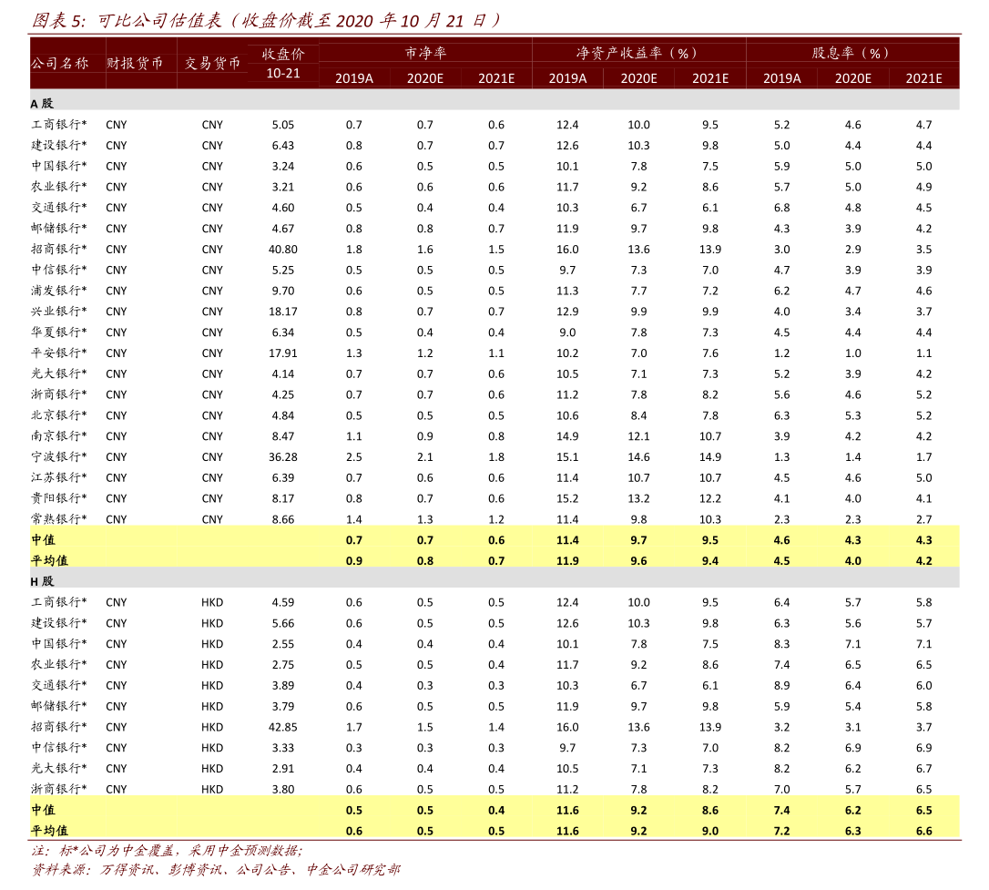This screenshot has width=989, height=890.
Task: Click the table title 图表 5 可比公司估值表
Action: [266, 20]
